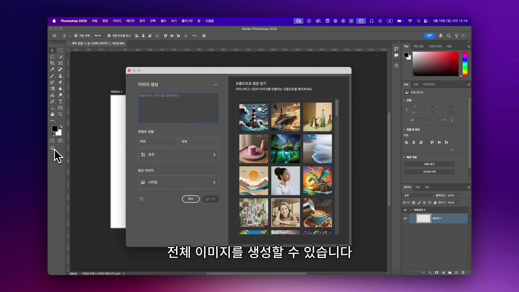Click the foreground color swatch in toolbar
The image size is (519, 292).
54,128
